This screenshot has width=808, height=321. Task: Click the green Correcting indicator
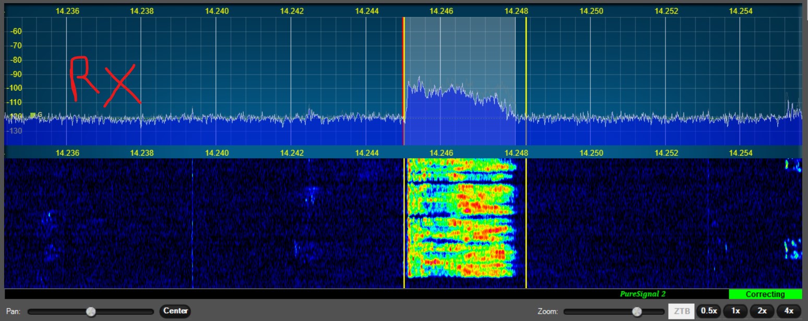765,294
